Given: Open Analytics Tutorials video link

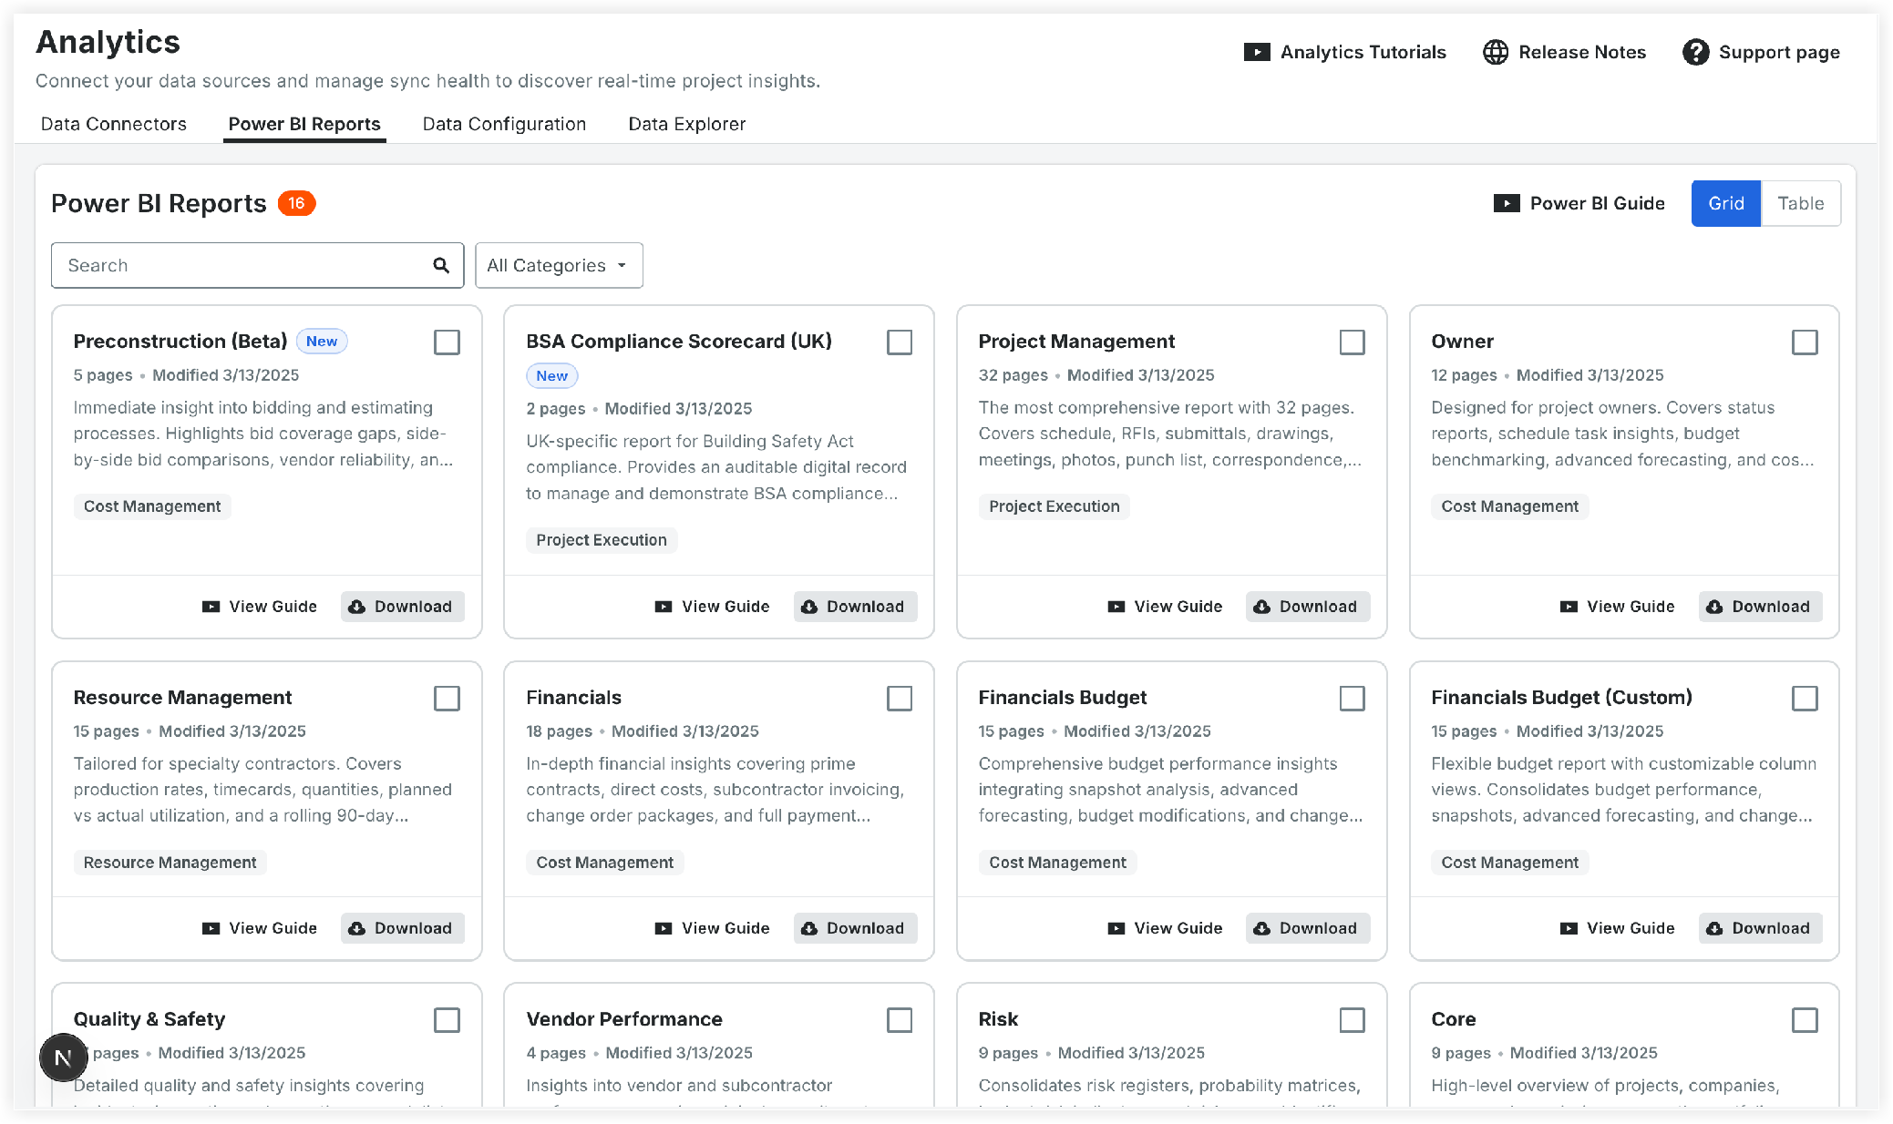Looking at the screenshot, I should tap(1345, 52).
